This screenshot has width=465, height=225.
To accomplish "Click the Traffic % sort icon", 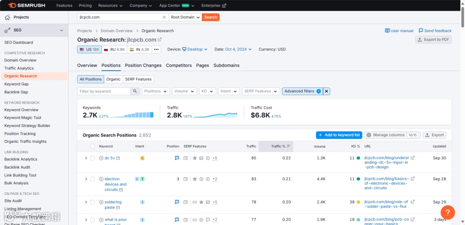I will [288, 146].
